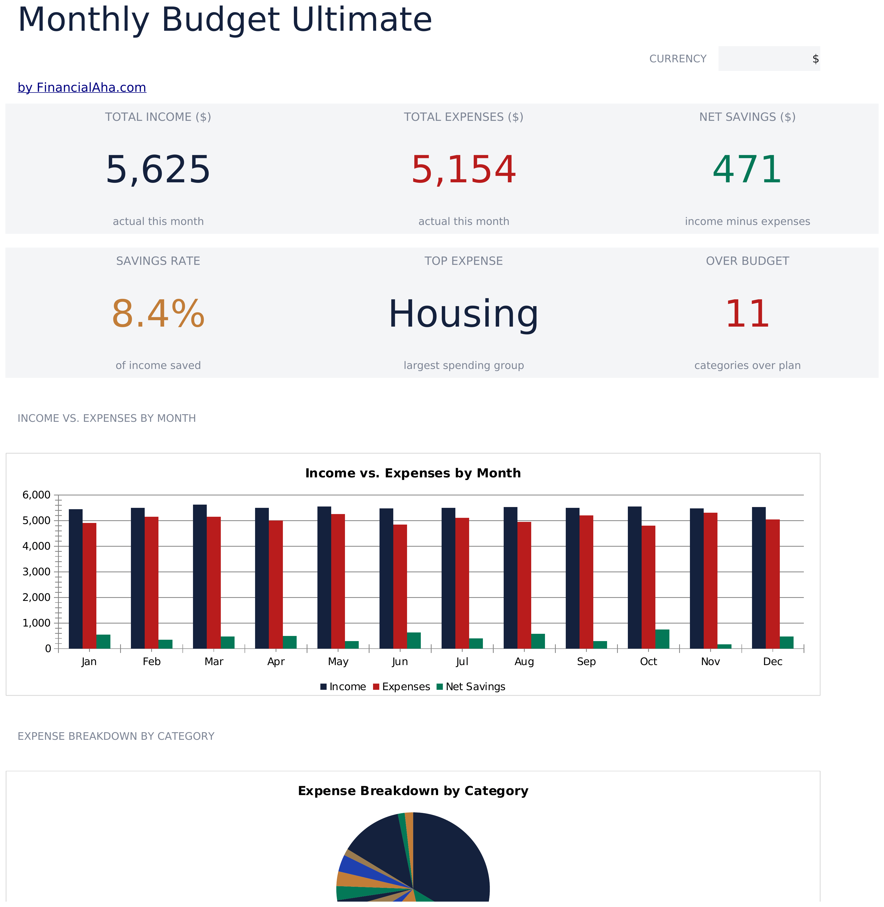The width and height of the screenshot is (884, 907).
Task: Click the 'categories over plan' caption
Action: (x=747, y=365)
